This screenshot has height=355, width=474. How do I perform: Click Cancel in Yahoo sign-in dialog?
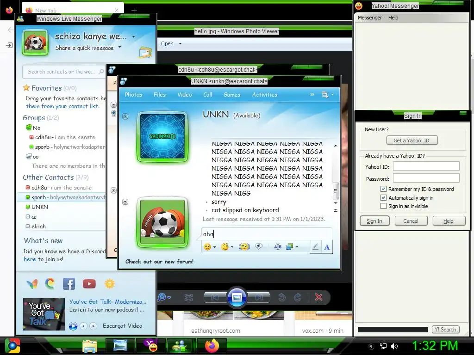(x=411, y=221)
